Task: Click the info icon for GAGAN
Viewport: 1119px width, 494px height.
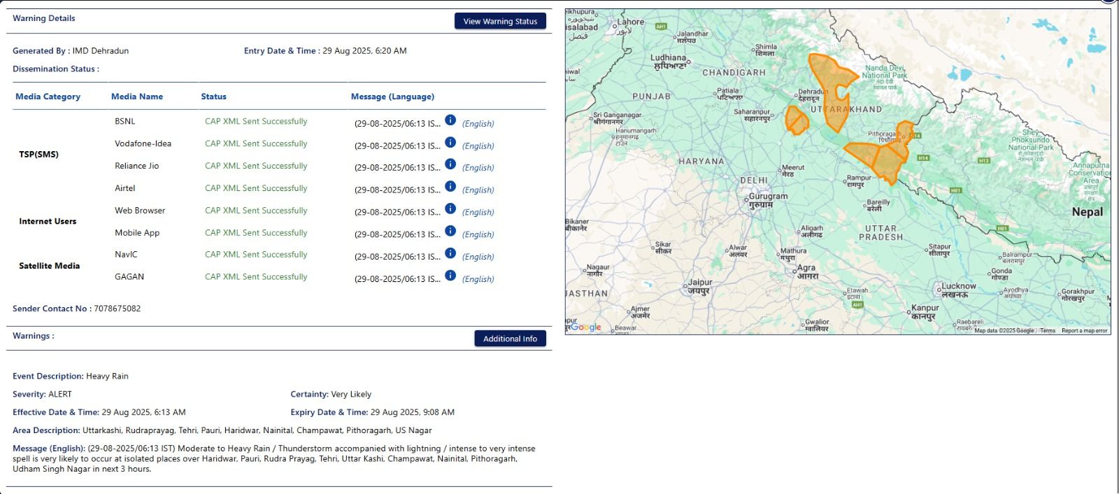Action: [450, 276]
